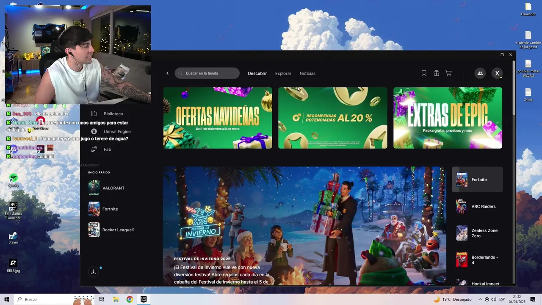
Task: Switch to the Noticias tab
Action: [x=307, y=73]
